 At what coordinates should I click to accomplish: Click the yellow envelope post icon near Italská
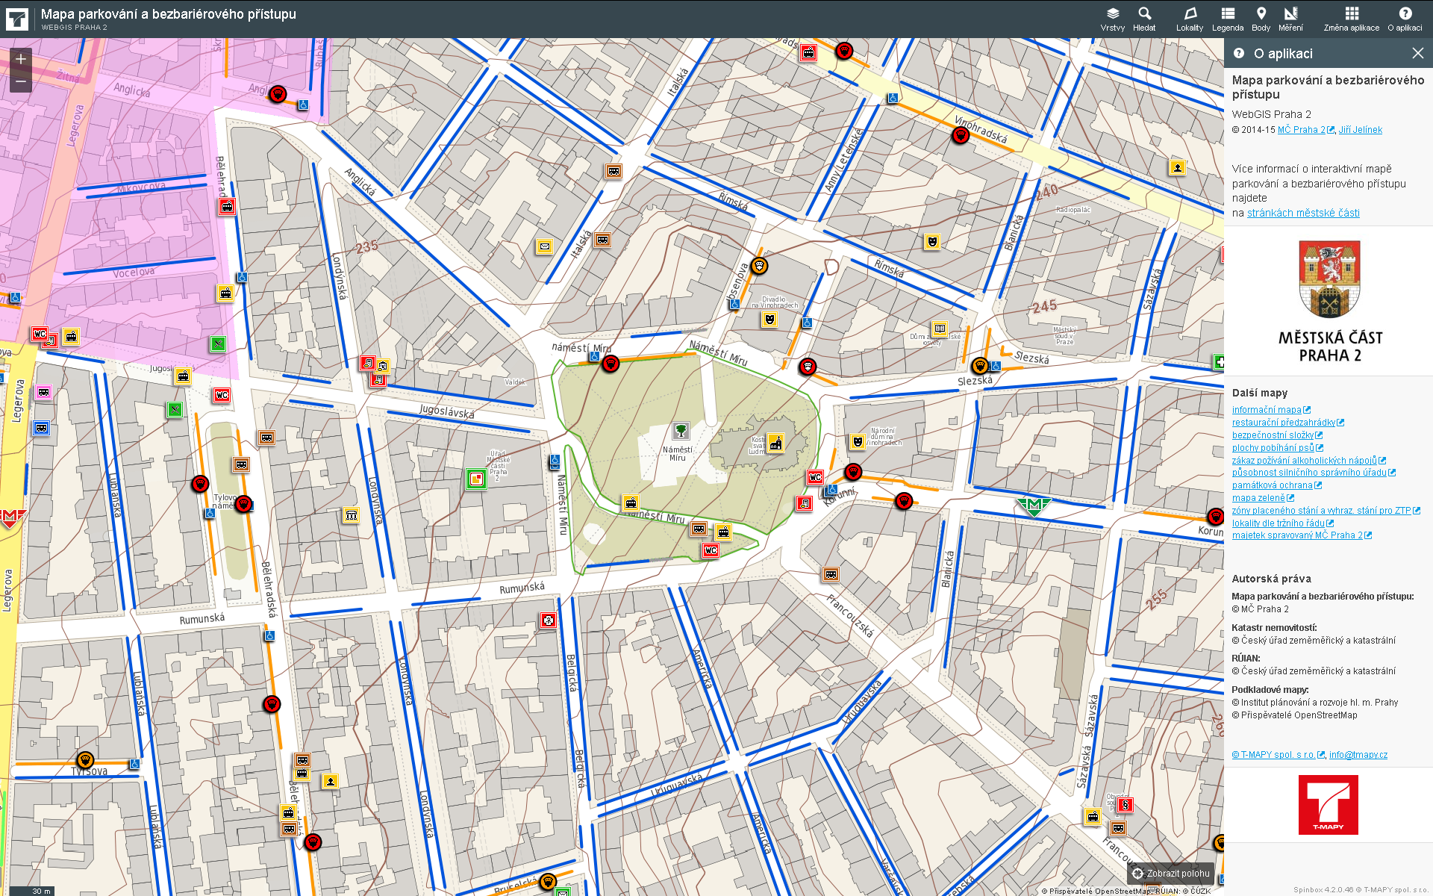tap(545, 246)
